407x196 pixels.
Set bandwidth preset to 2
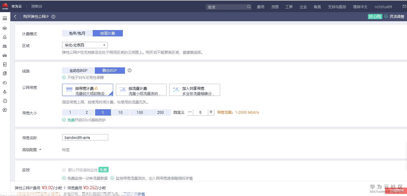click(87, 112)
